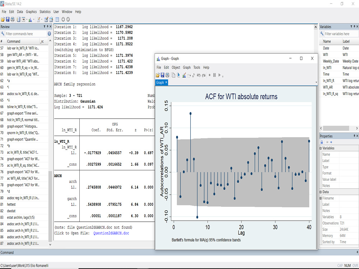The width and height of the screenshot is (359, 269).
Task: Open dropdown arrow next to Graph icon
Action: click(x=34, y=19)
